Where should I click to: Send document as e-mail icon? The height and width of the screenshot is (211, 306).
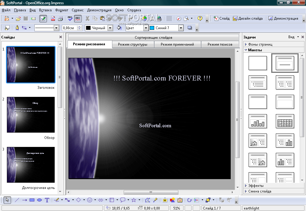click(33, 19)
